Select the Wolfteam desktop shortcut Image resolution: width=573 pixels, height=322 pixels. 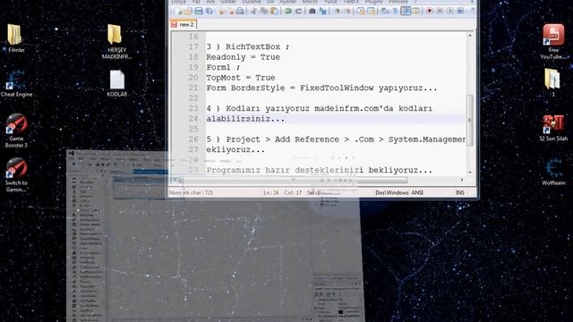pos(553,173)
